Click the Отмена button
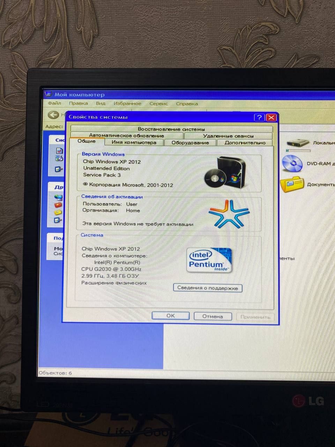Image resolution: width=335 pixels, height=447 pixels. pyautogui.click(x=213, y=316)
